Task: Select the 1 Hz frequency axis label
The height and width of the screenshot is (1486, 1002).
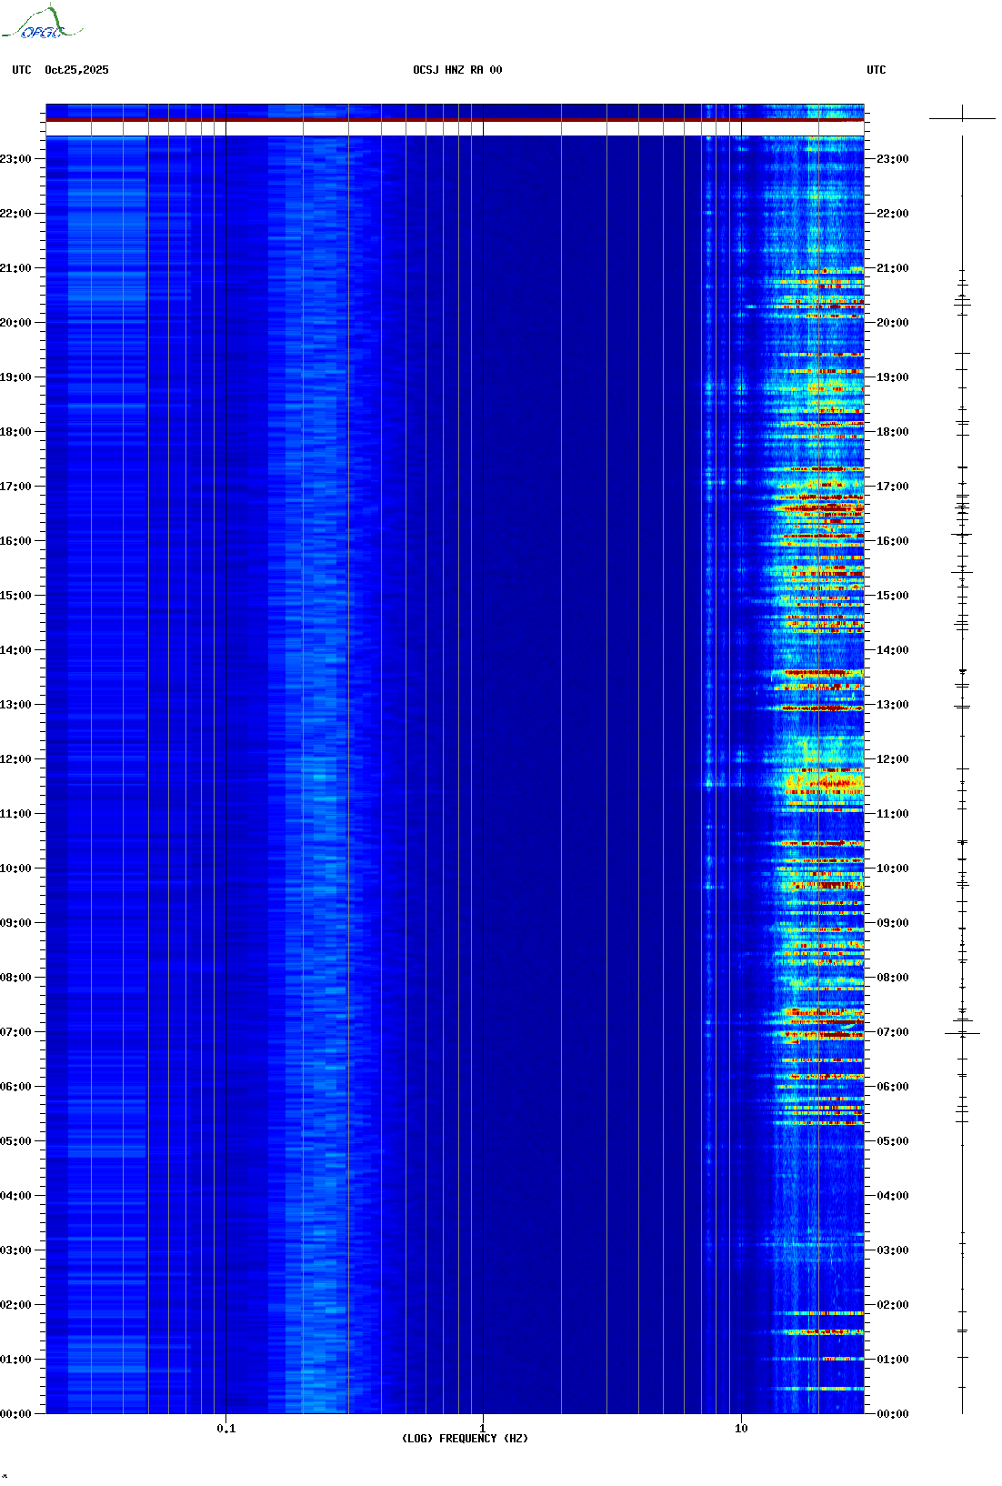Action: (x=483, y=1428)
